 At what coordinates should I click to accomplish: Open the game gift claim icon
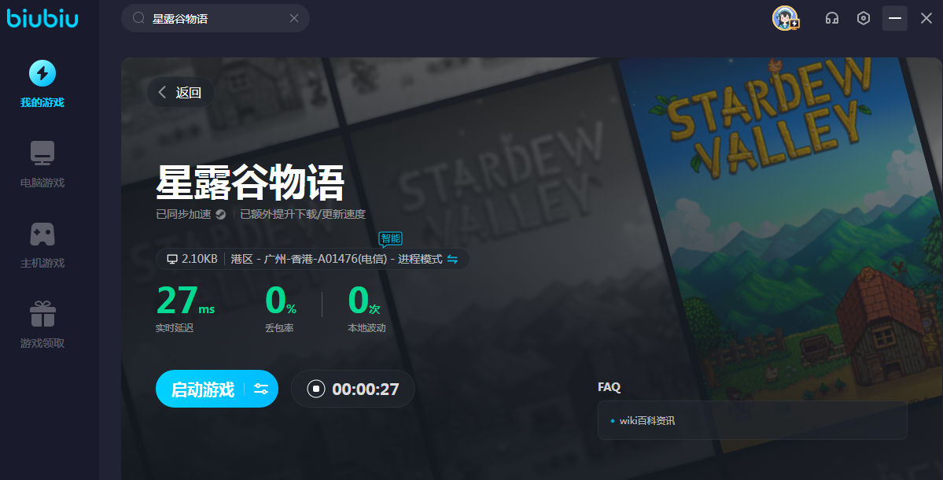point(42,314)
